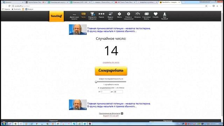Reload the page with browser refresh icon
The width and height of the screenshot is (224, 126).
click(x=9, y=6)
